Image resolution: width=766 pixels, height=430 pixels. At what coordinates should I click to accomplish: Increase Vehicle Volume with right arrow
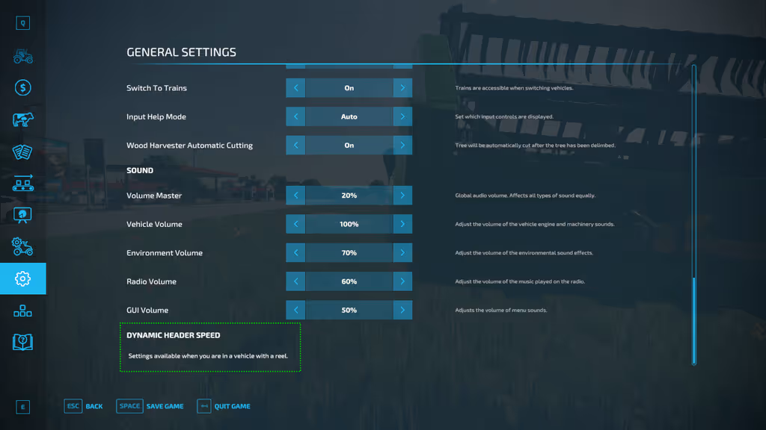(402, 224)
